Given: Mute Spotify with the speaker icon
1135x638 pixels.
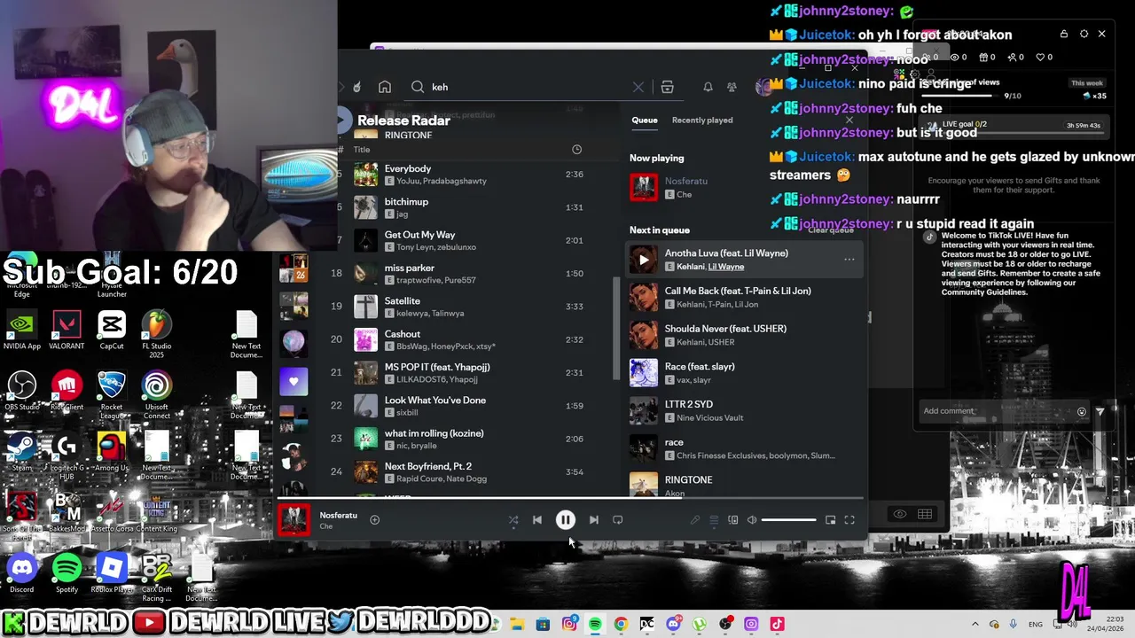Looking at the screenshot, I should tap(752, 520).
